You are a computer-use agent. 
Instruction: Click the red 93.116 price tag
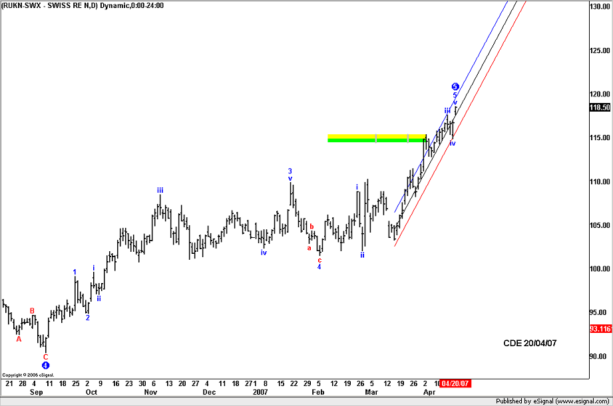pyautogui.click(x=600, y=328)
